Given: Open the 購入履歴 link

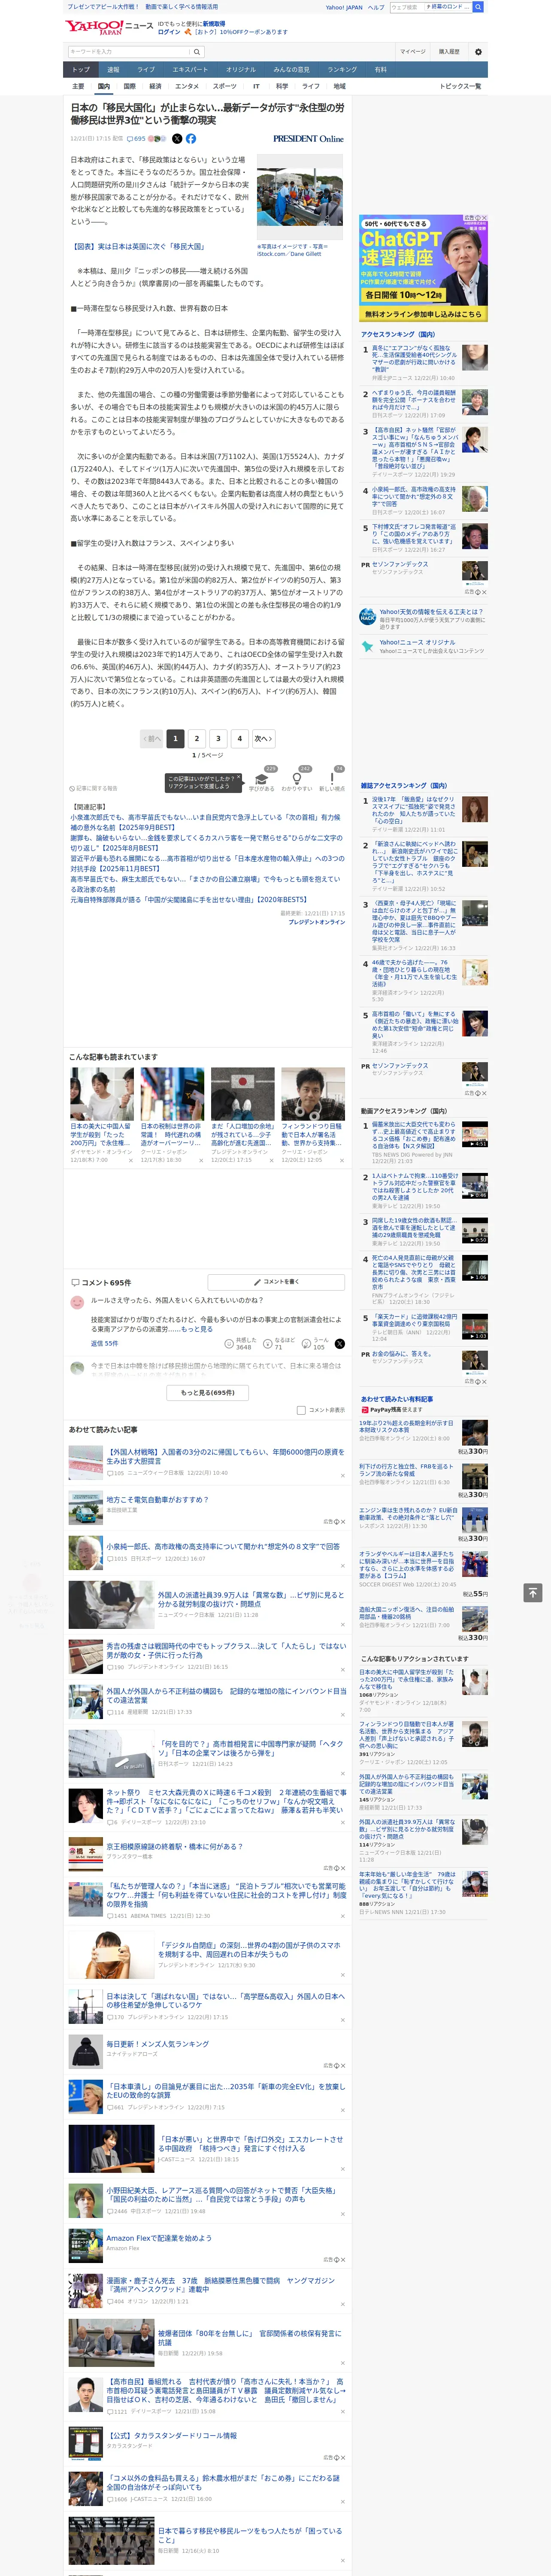Looking at the screenshot, I should [x=449, y=52].
